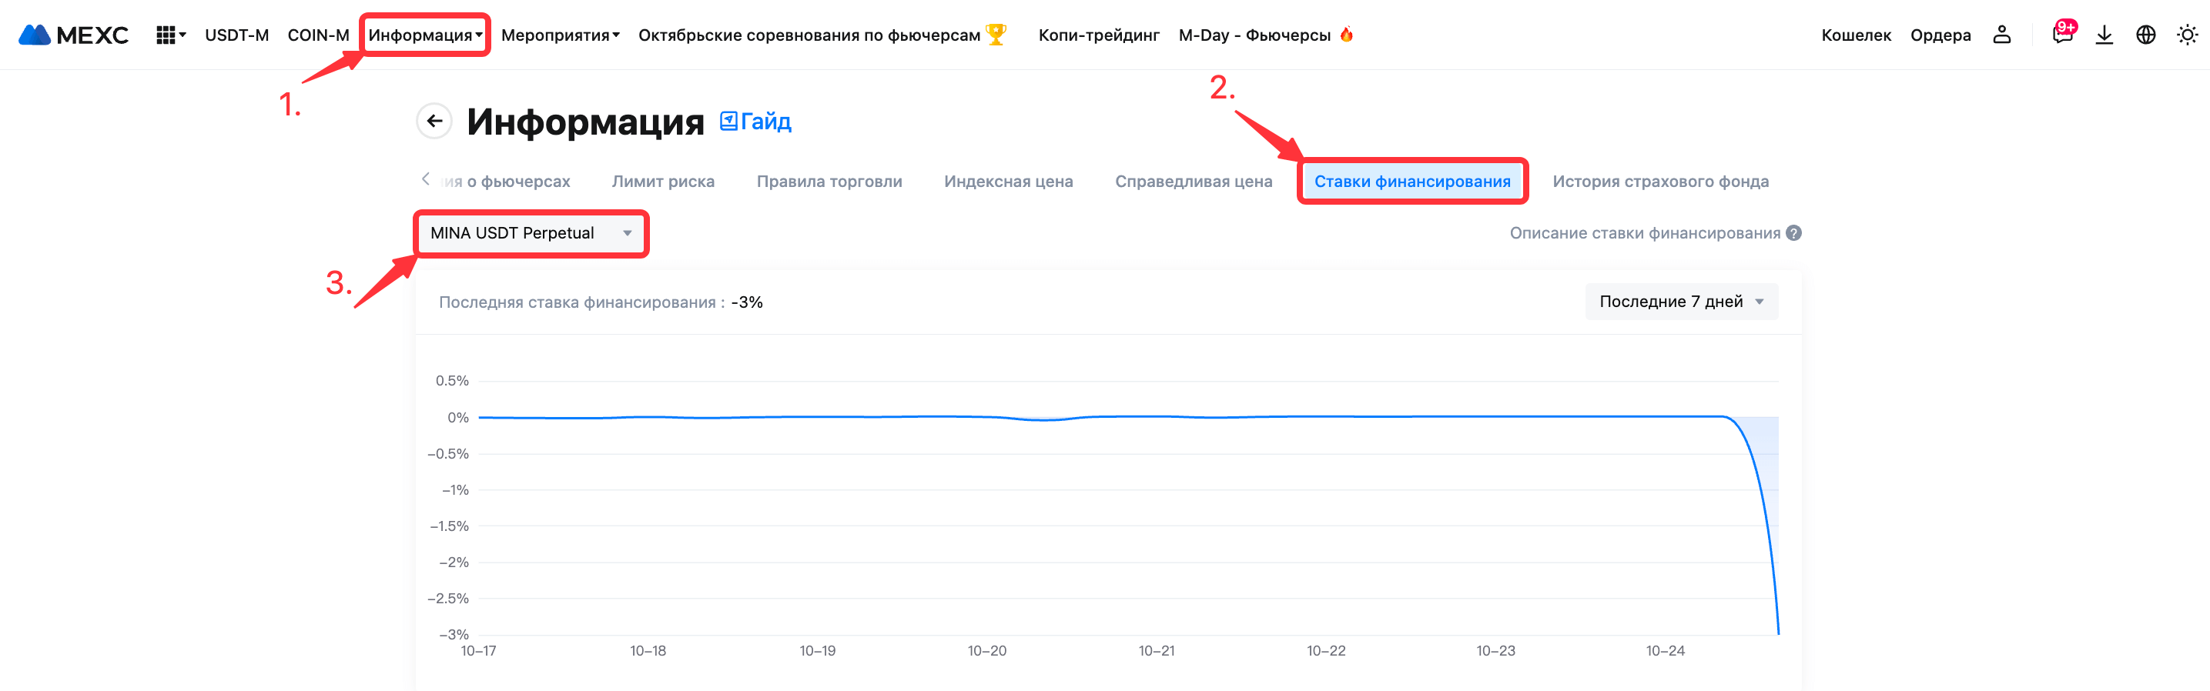Viewport: 2210px width, 691px height.
Task: Click the MEXC logo
Action: (74, 35)
